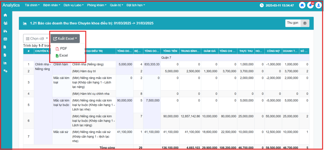Toggle the Xuất Excel export dropdown
Screen dimensions: 324x150
pos(65,39)
